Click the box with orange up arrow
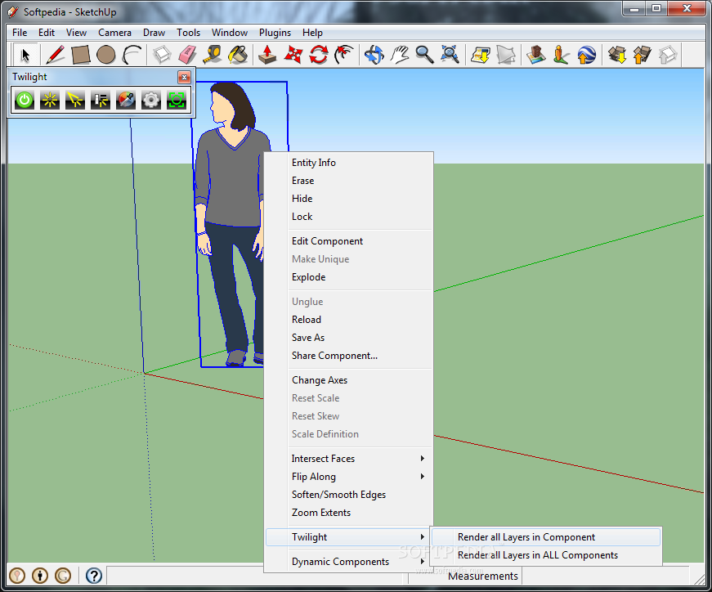This screenshot has height=592, width=712. (642, 55)
